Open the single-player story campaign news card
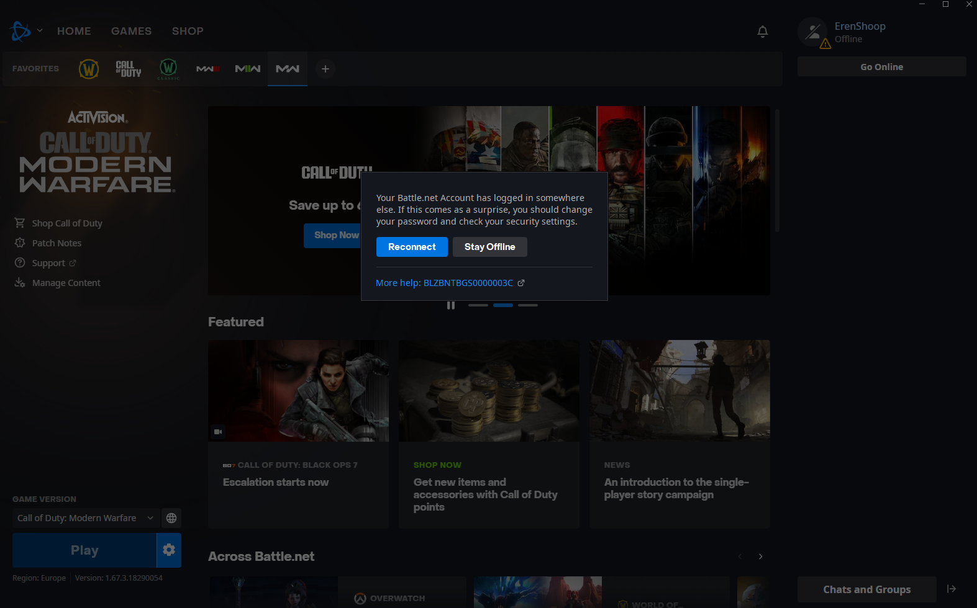This screenshot has width=977, height=608. point(679,434)
